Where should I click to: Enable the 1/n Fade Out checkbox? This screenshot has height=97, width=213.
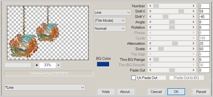134,78
